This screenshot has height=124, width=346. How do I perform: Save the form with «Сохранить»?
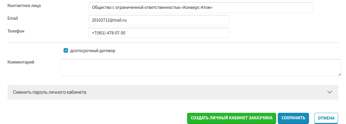[x=293, y=118]
